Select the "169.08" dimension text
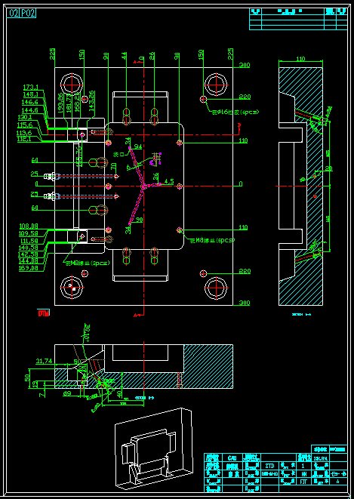Viewport: 354px width, 499px height. [29, 268]
